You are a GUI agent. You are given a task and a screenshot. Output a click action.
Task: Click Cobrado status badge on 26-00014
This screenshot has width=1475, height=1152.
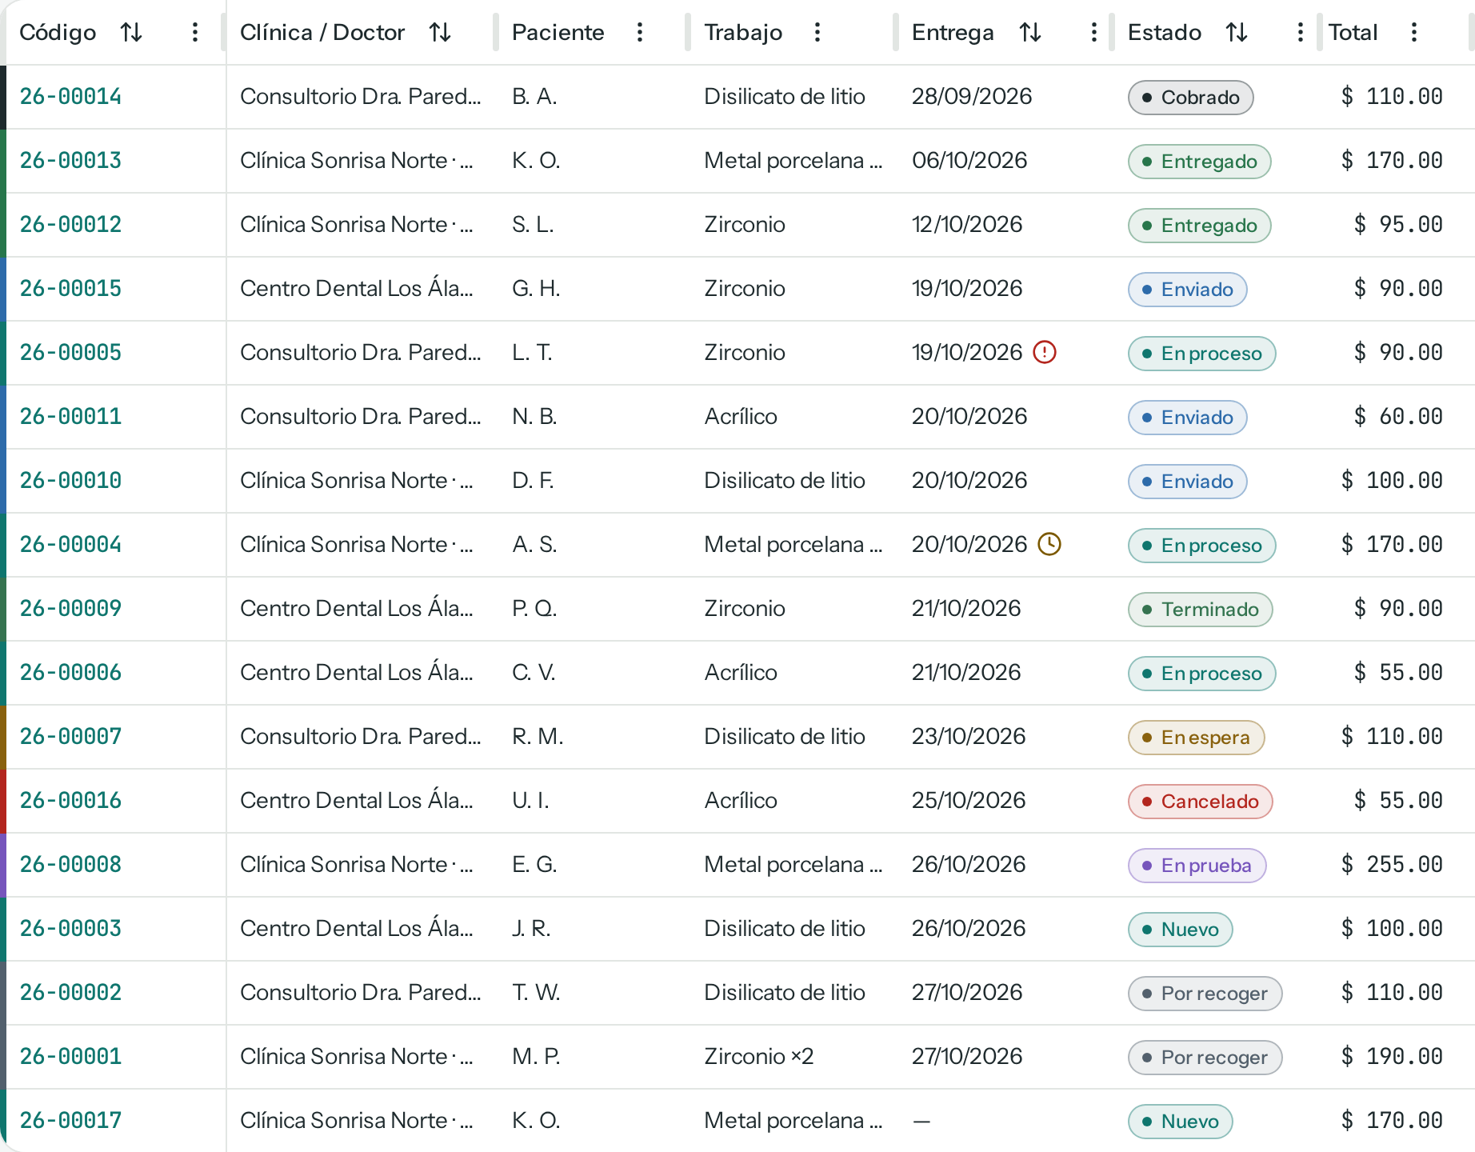pos(1190,98)
